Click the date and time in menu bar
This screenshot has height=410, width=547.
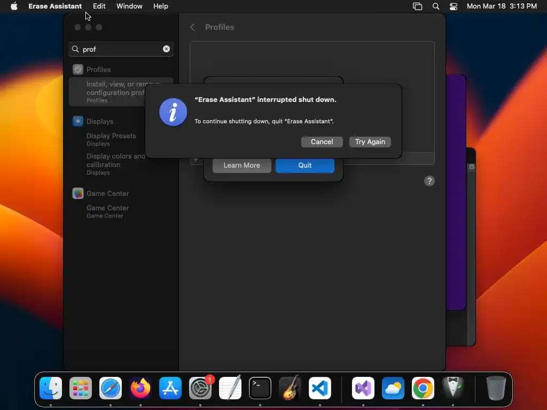[x=502, y=6]
